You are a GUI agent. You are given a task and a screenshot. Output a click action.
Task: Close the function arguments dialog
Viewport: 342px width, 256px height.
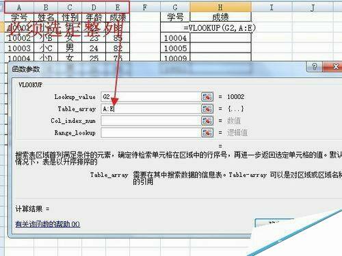[334, 66]
